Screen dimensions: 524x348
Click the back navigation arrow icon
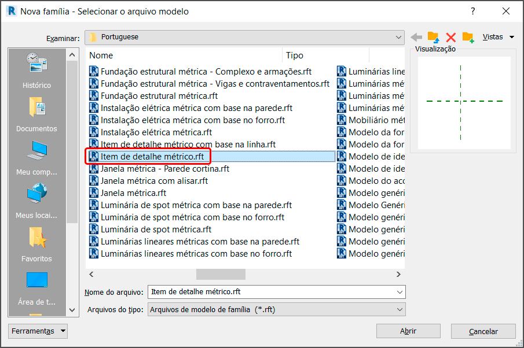point(416,36)
